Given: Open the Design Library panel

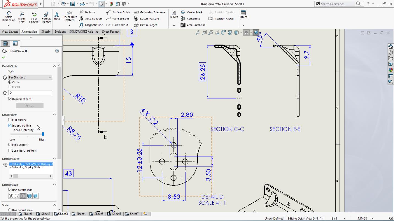Looking at the screenshot, I should [x=391, y=58].
